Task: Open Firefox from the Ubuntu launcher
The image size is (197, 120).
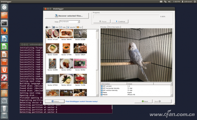Action: [x=4, y=31]
